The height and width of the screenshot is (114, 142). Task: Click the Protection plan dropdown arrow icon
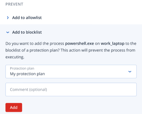130,72
